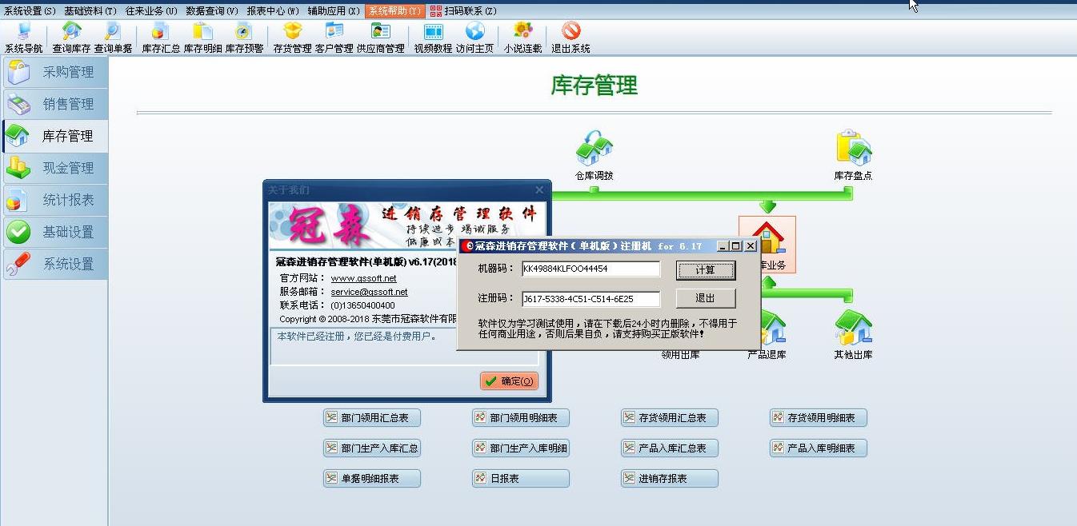The height and width of the screenshot is (526, 1077).
Task: Open 客户管理 toolbar icon
Action: (334, 38)
